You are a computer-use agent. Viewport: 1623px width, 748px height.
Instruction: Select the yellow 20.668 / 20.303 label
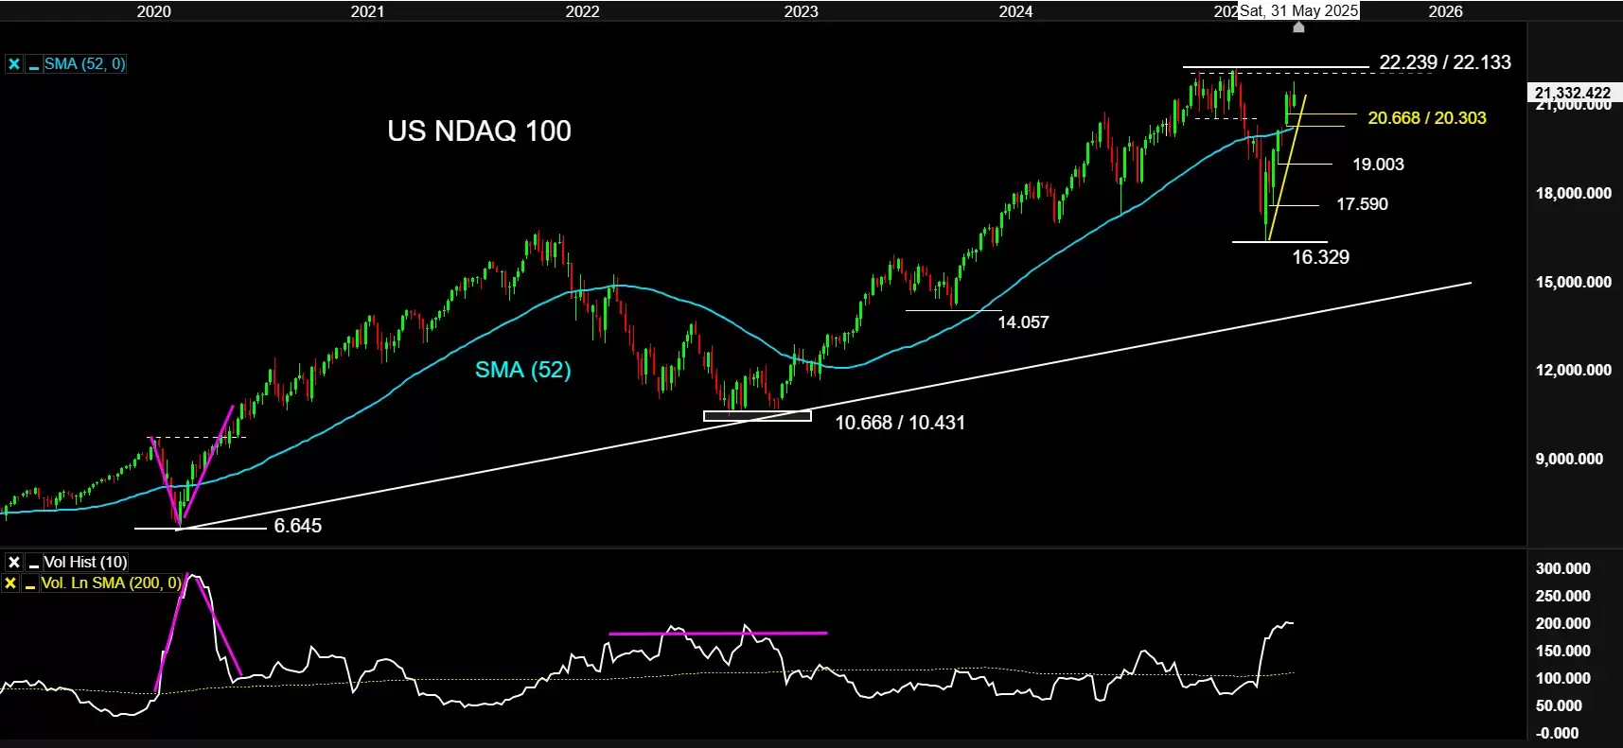(x=1427, y=118)
